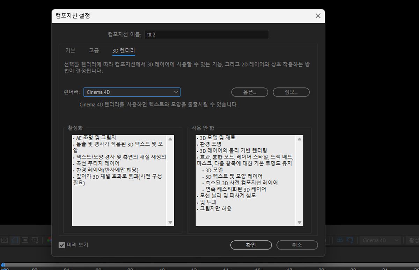This screenshot has width=419, height=270.
Task: Select the composition name field showing ttt 2
Action: (206, 34)
